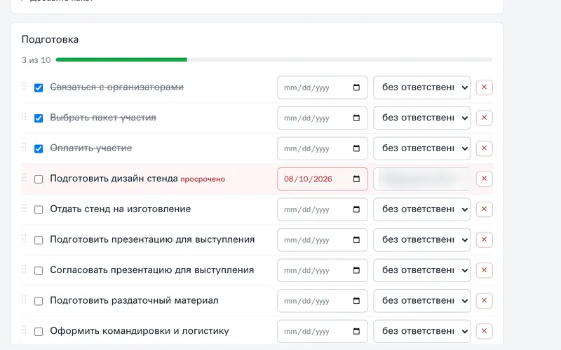The image size is (561, 350).
Task: Remove 'Отдать стенд на изготовление' task
Action: (484, 209)
